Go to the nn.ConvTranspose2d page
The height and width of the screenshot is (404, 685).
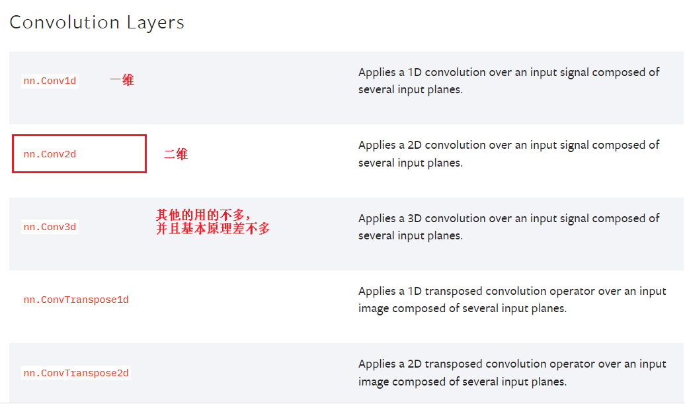[76, 373]
